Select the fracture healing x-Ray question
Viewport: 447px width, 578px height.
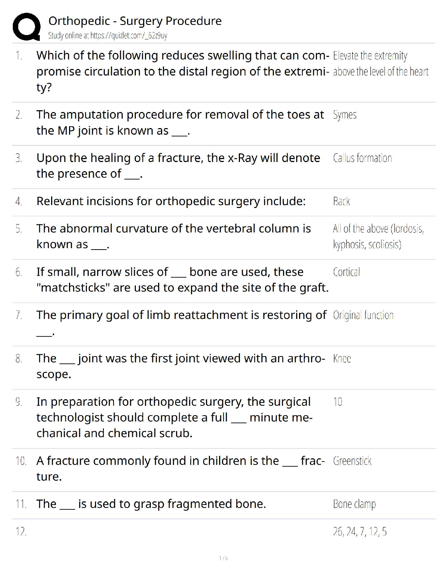click(x=178, y=166)
